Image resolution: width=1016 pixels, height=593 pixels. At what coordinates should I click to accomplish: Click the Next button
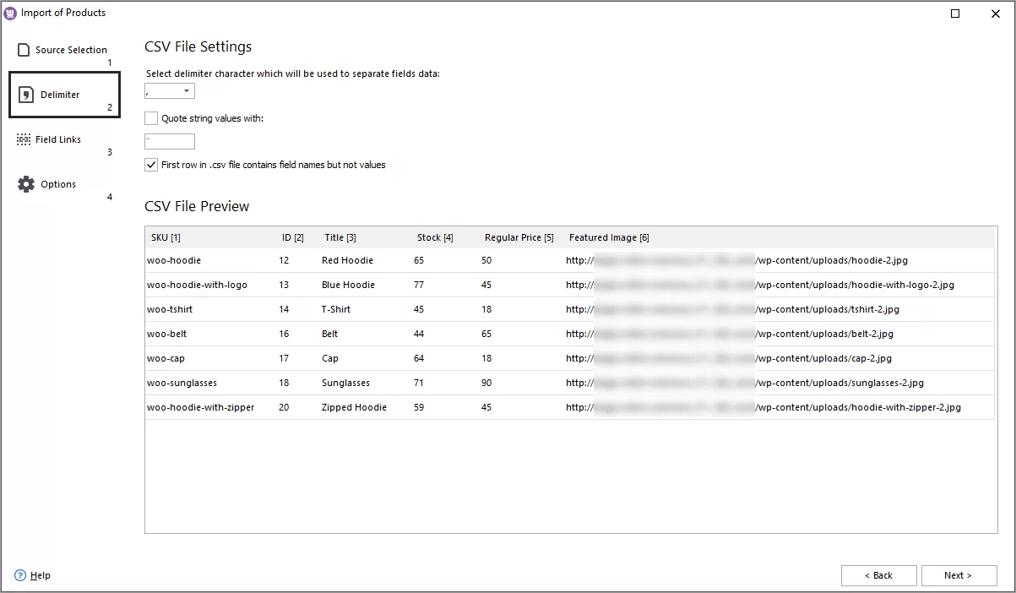[959, 575]
